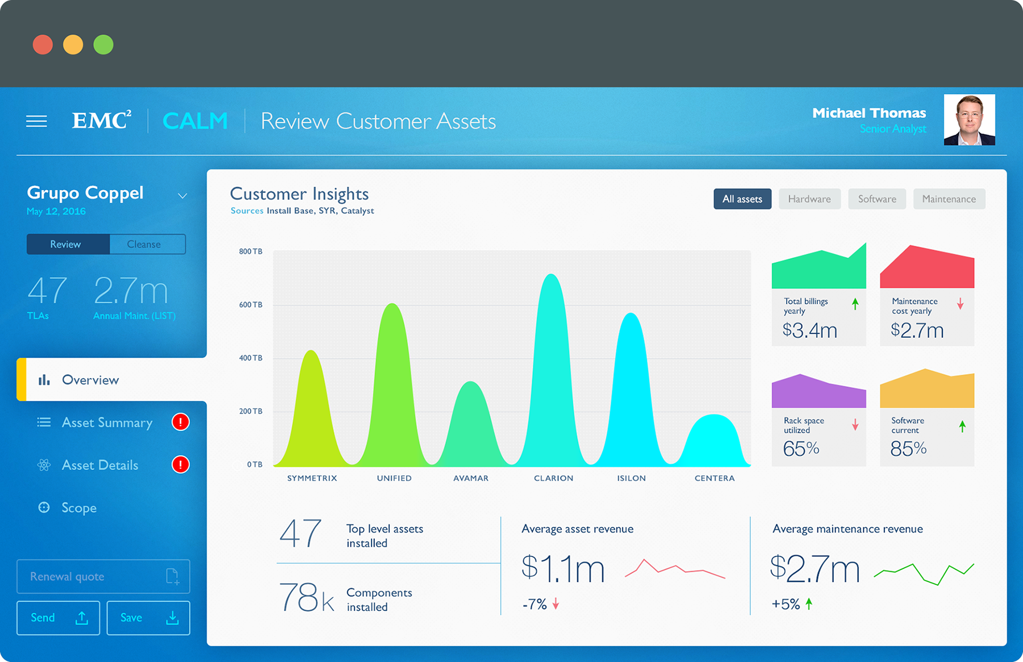Screen dimensions: 1023x662
Task: Click the Send button
Action: [58, 618]
